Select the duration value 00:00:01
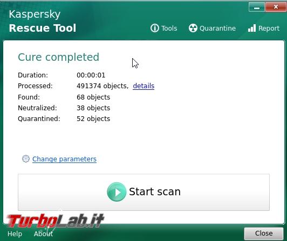Viewport: 287px width, 241px height. tap(91, 75)
